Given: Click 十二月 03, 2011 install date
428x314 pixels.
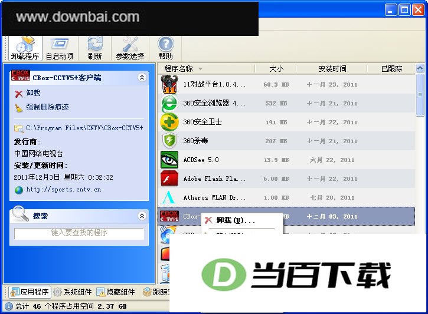Looking at the screenshot, I should click(332, 217).
